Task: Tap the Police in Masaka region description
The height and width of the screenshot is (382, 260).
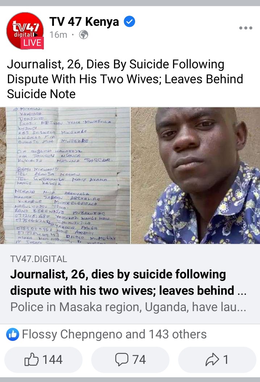Action: tap(128, 307)
